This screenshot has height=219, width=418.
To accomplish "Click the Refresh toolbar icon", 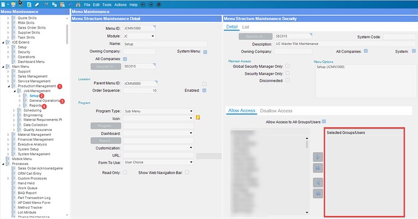I will coord(29,4).
